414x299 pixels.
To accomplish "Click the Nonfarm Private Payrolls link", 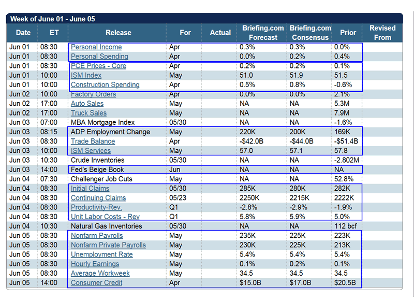I will point(108,245).
